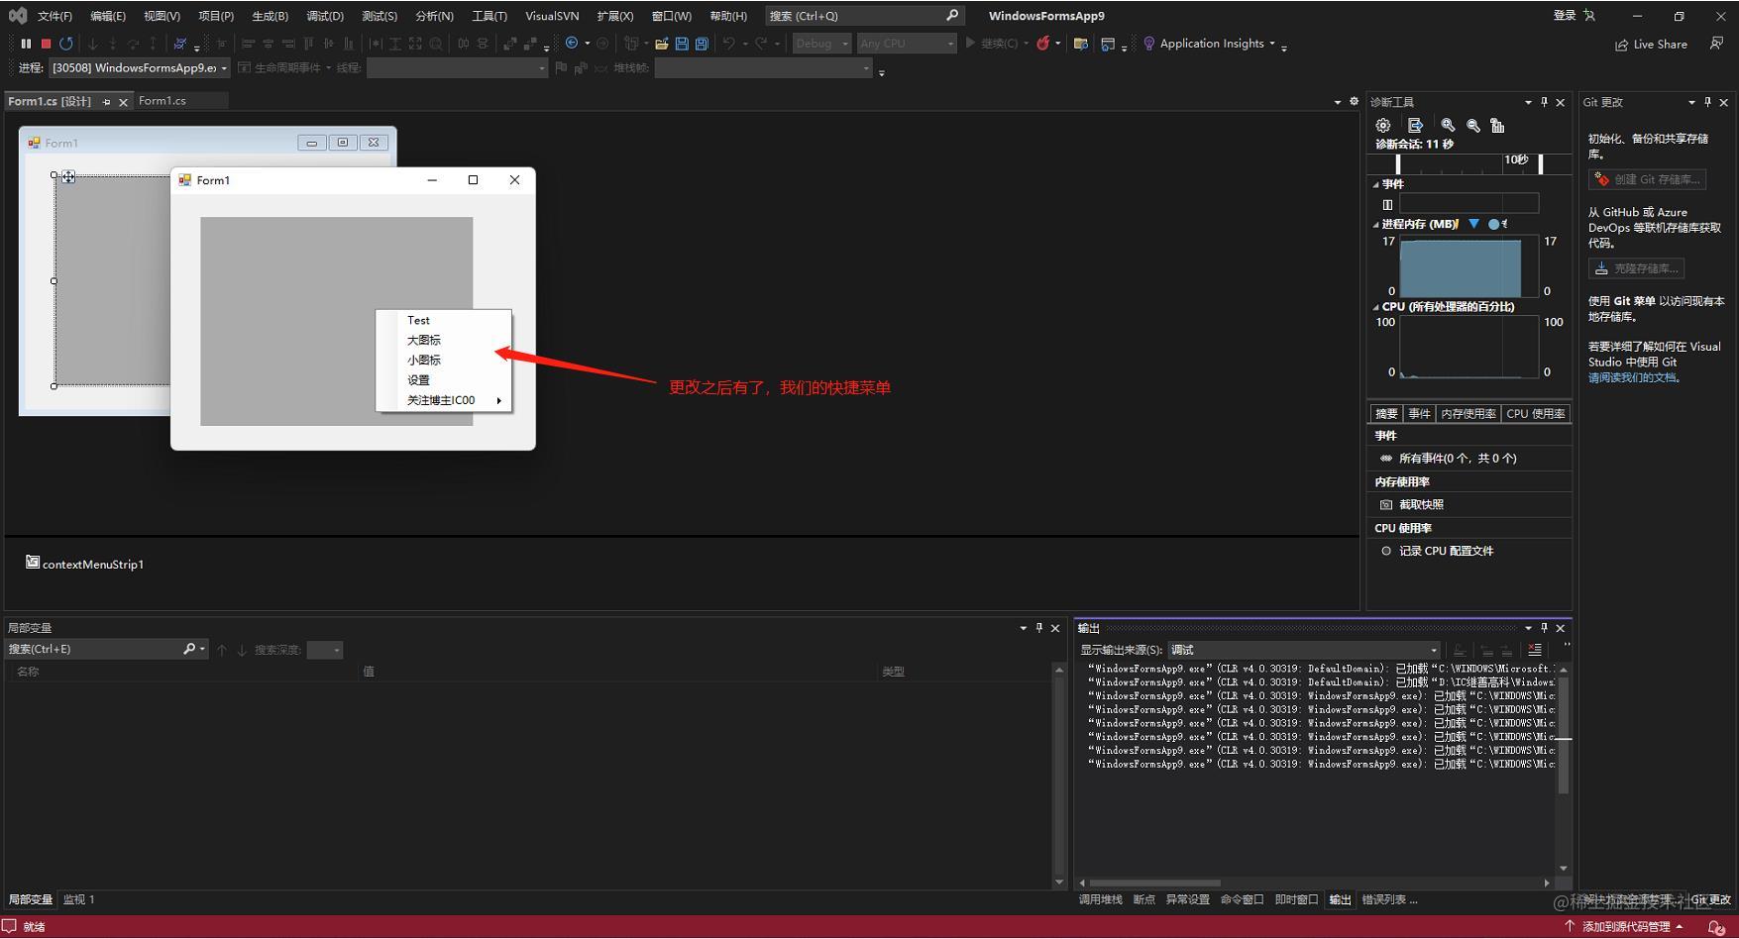
Task: Open the Debug (调试) menu
Action: (x=325, y=16)
